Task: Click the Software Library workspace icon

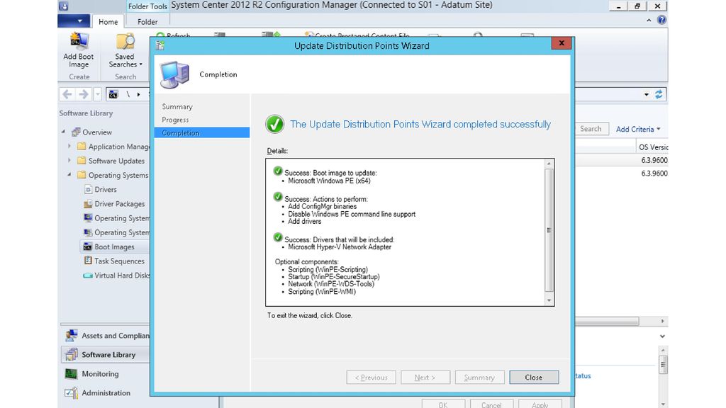Action: (x=72, y=354)
